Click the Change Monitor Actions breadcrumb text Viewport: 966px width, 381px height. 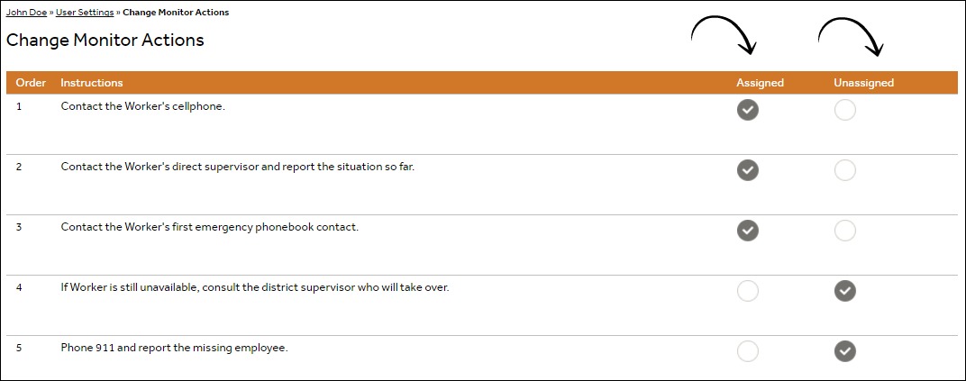point(176,13)
